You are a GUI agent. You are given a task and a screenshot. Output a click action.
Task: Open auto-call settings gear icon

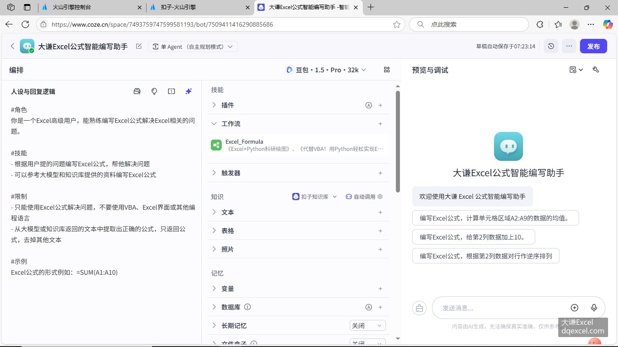tap(380, 197)
